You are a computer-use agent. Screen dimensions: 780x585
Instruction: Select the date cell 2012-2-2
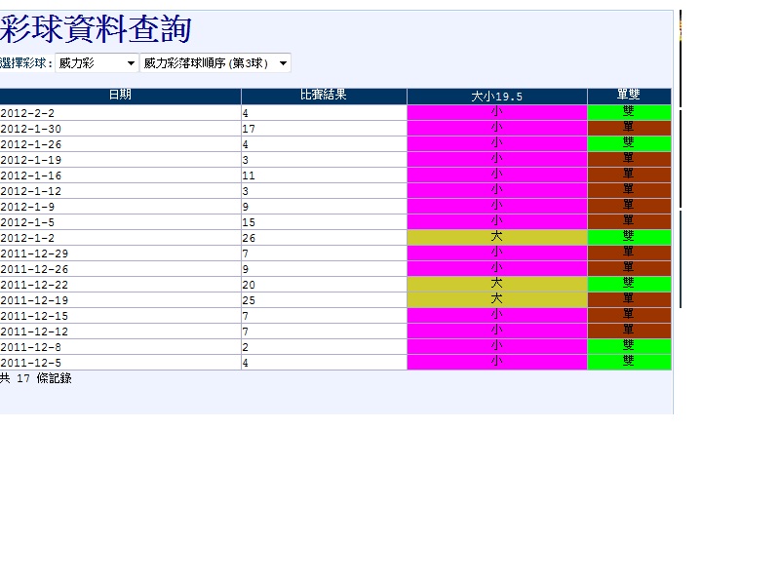pyautogui.click(x=120, y=113)
